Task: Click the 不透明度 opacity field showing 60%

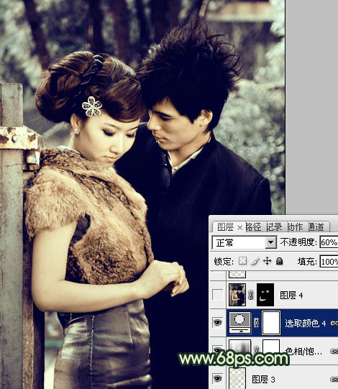Action: click(329, 242)
